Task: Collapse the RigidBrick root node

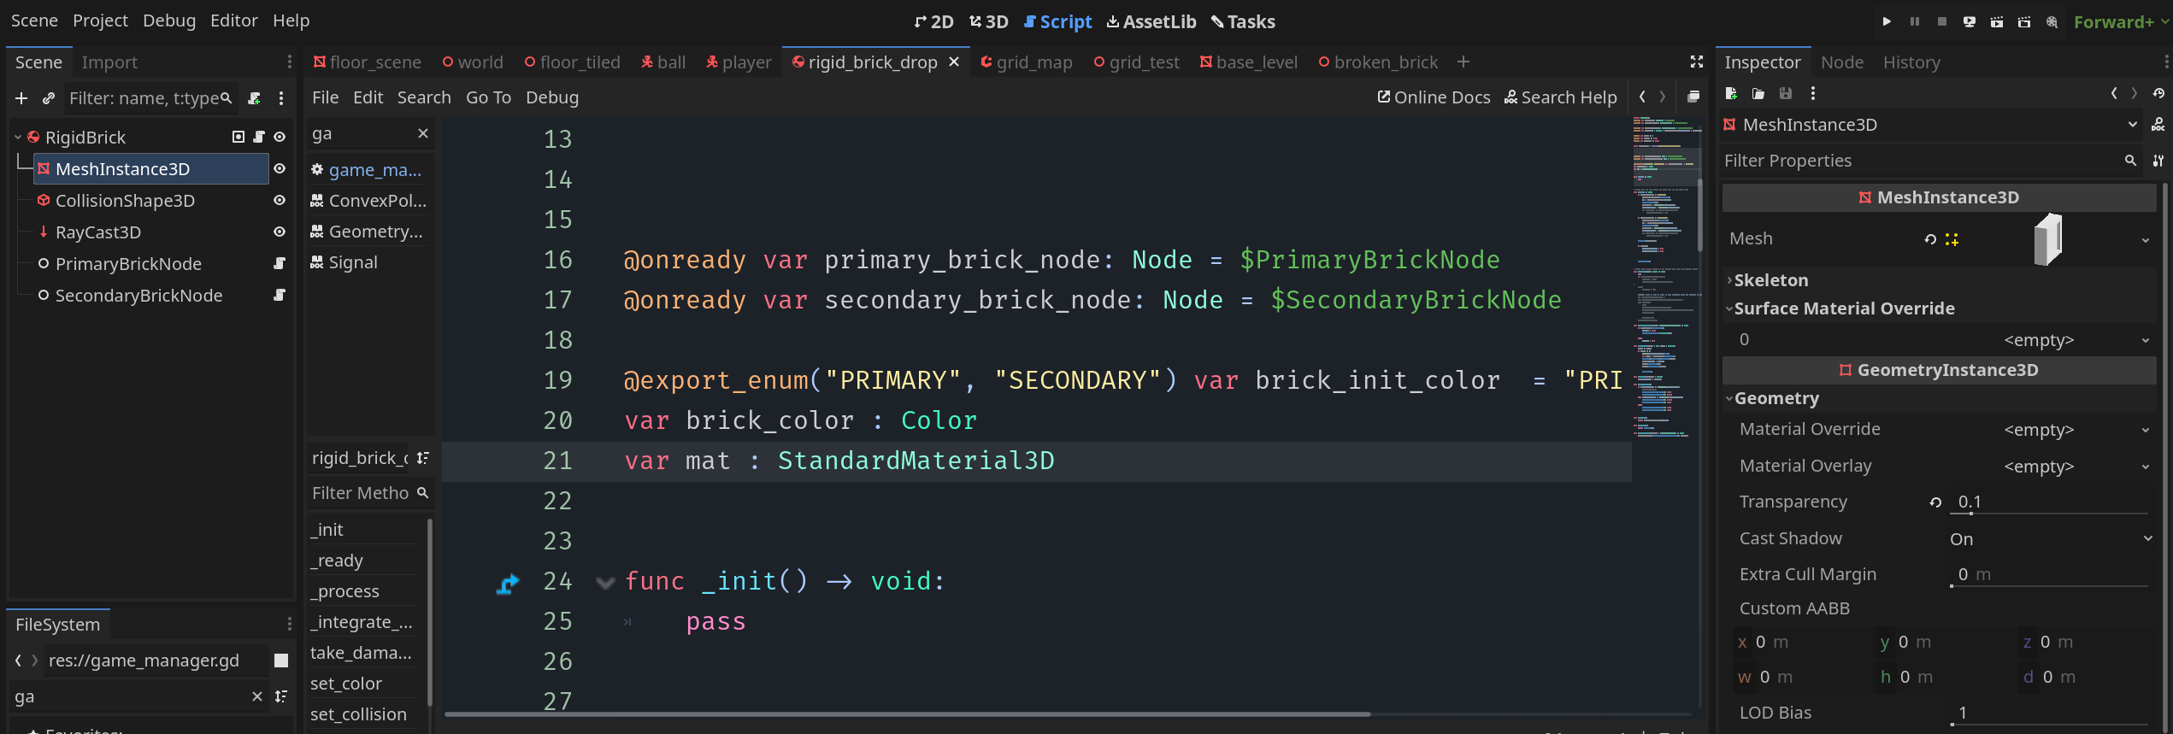Action: click(x=18, y=137)
